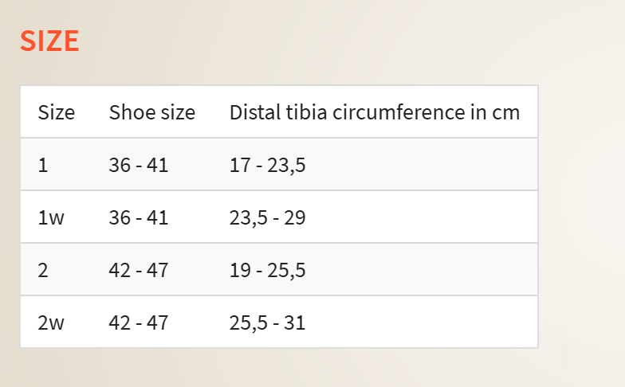The height and width of the screenshot is (387, 625).
Task: Click the 1w size cell
Action: tap(51, 217)
